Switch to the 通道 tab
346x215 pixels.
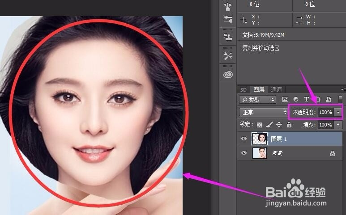click(276, 89)
